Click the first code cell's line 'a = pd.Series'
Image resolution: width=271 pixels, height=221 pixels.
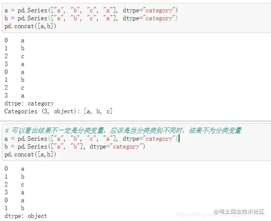pyautogui.click(x=91, y=11)
